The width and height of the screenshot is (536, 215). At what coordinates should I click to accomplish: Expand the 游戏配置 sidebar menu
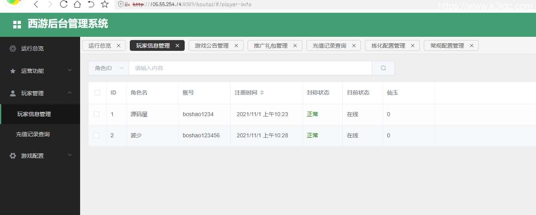click(x=40, y=156)
